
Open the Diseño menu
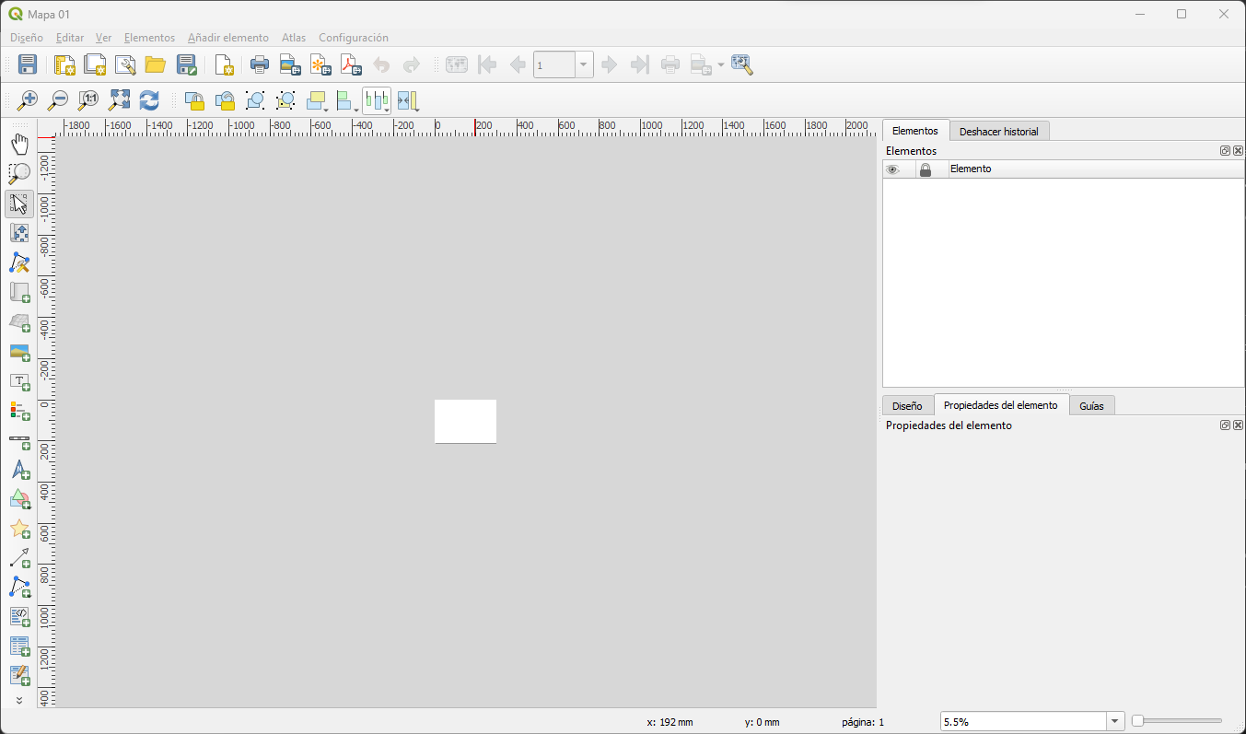coord(27,38)
